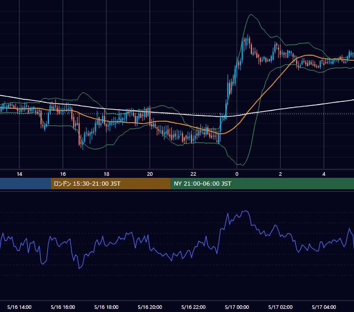Screen dimensions: 354x312
Task: Click the 5/16 14:00 time label
Action: click(x=19, y=307)
